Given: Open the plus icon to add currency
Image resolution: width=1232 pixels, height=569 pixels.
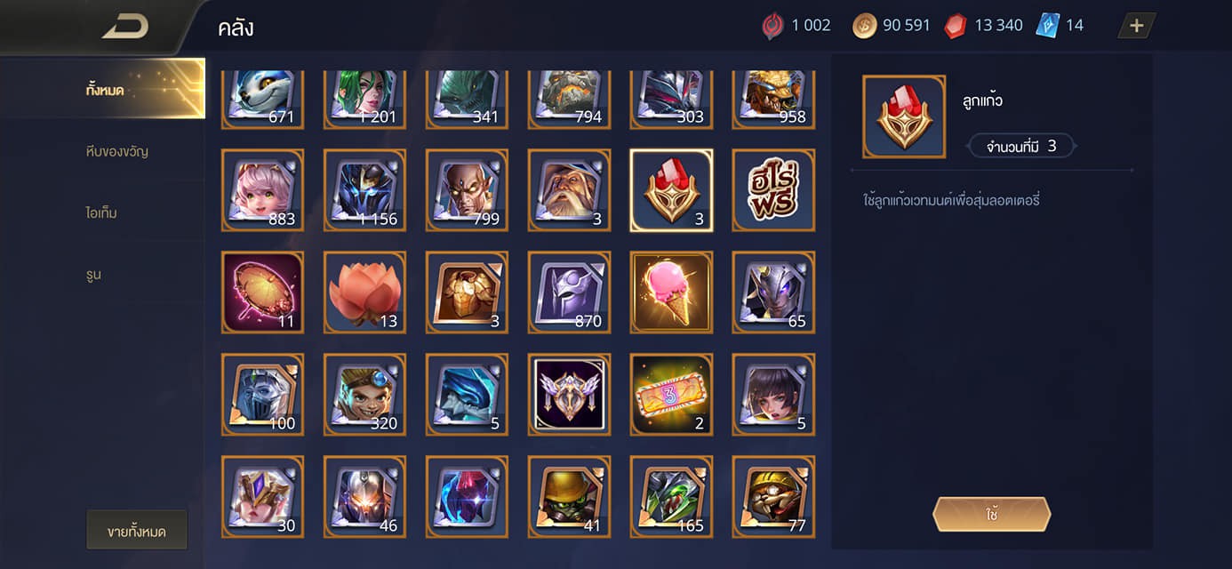Looking at the screenshot, I should 1137,25.
